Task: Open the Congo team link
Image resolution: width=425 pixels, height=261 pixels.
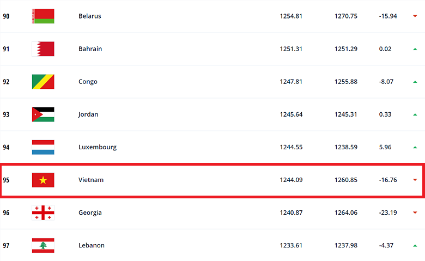Action: coord(88,82)
